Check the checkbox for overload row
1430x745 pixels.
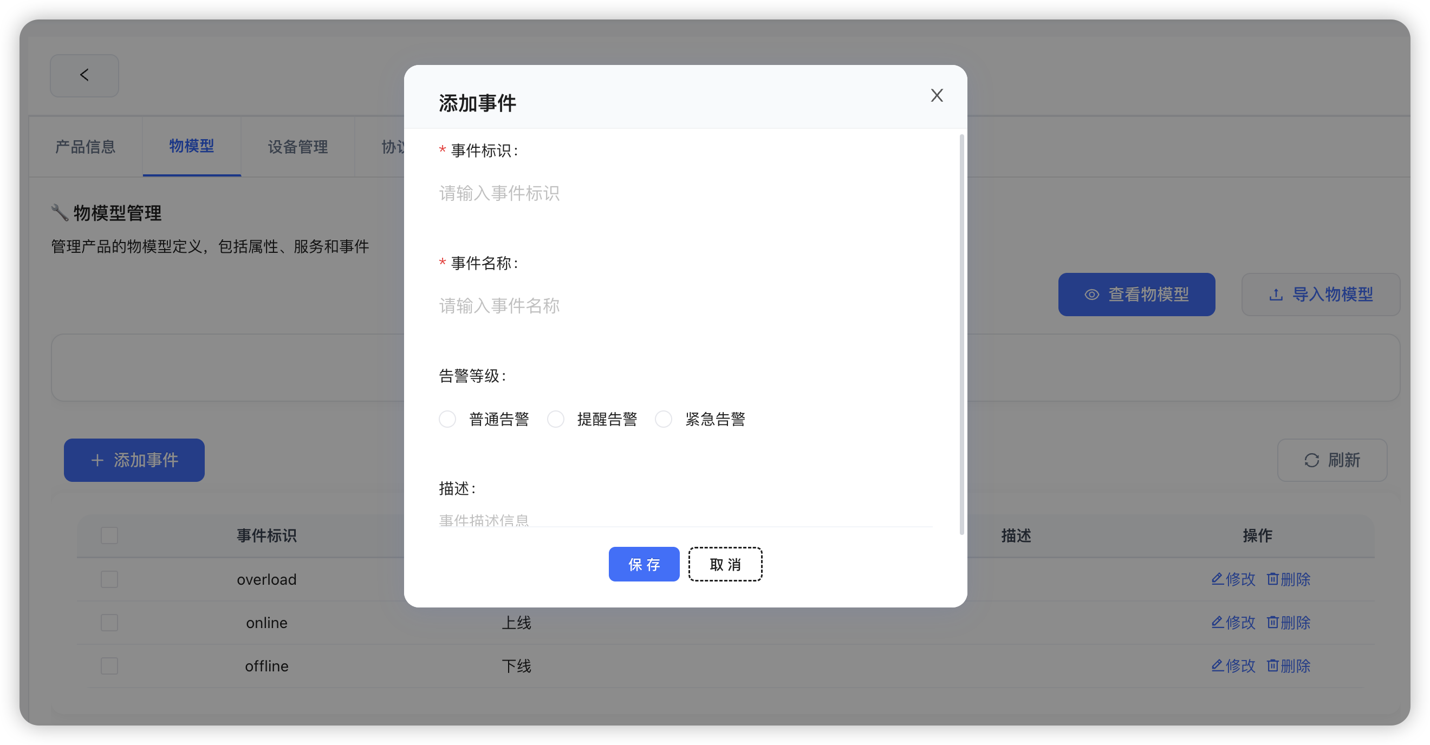(109, 579)
